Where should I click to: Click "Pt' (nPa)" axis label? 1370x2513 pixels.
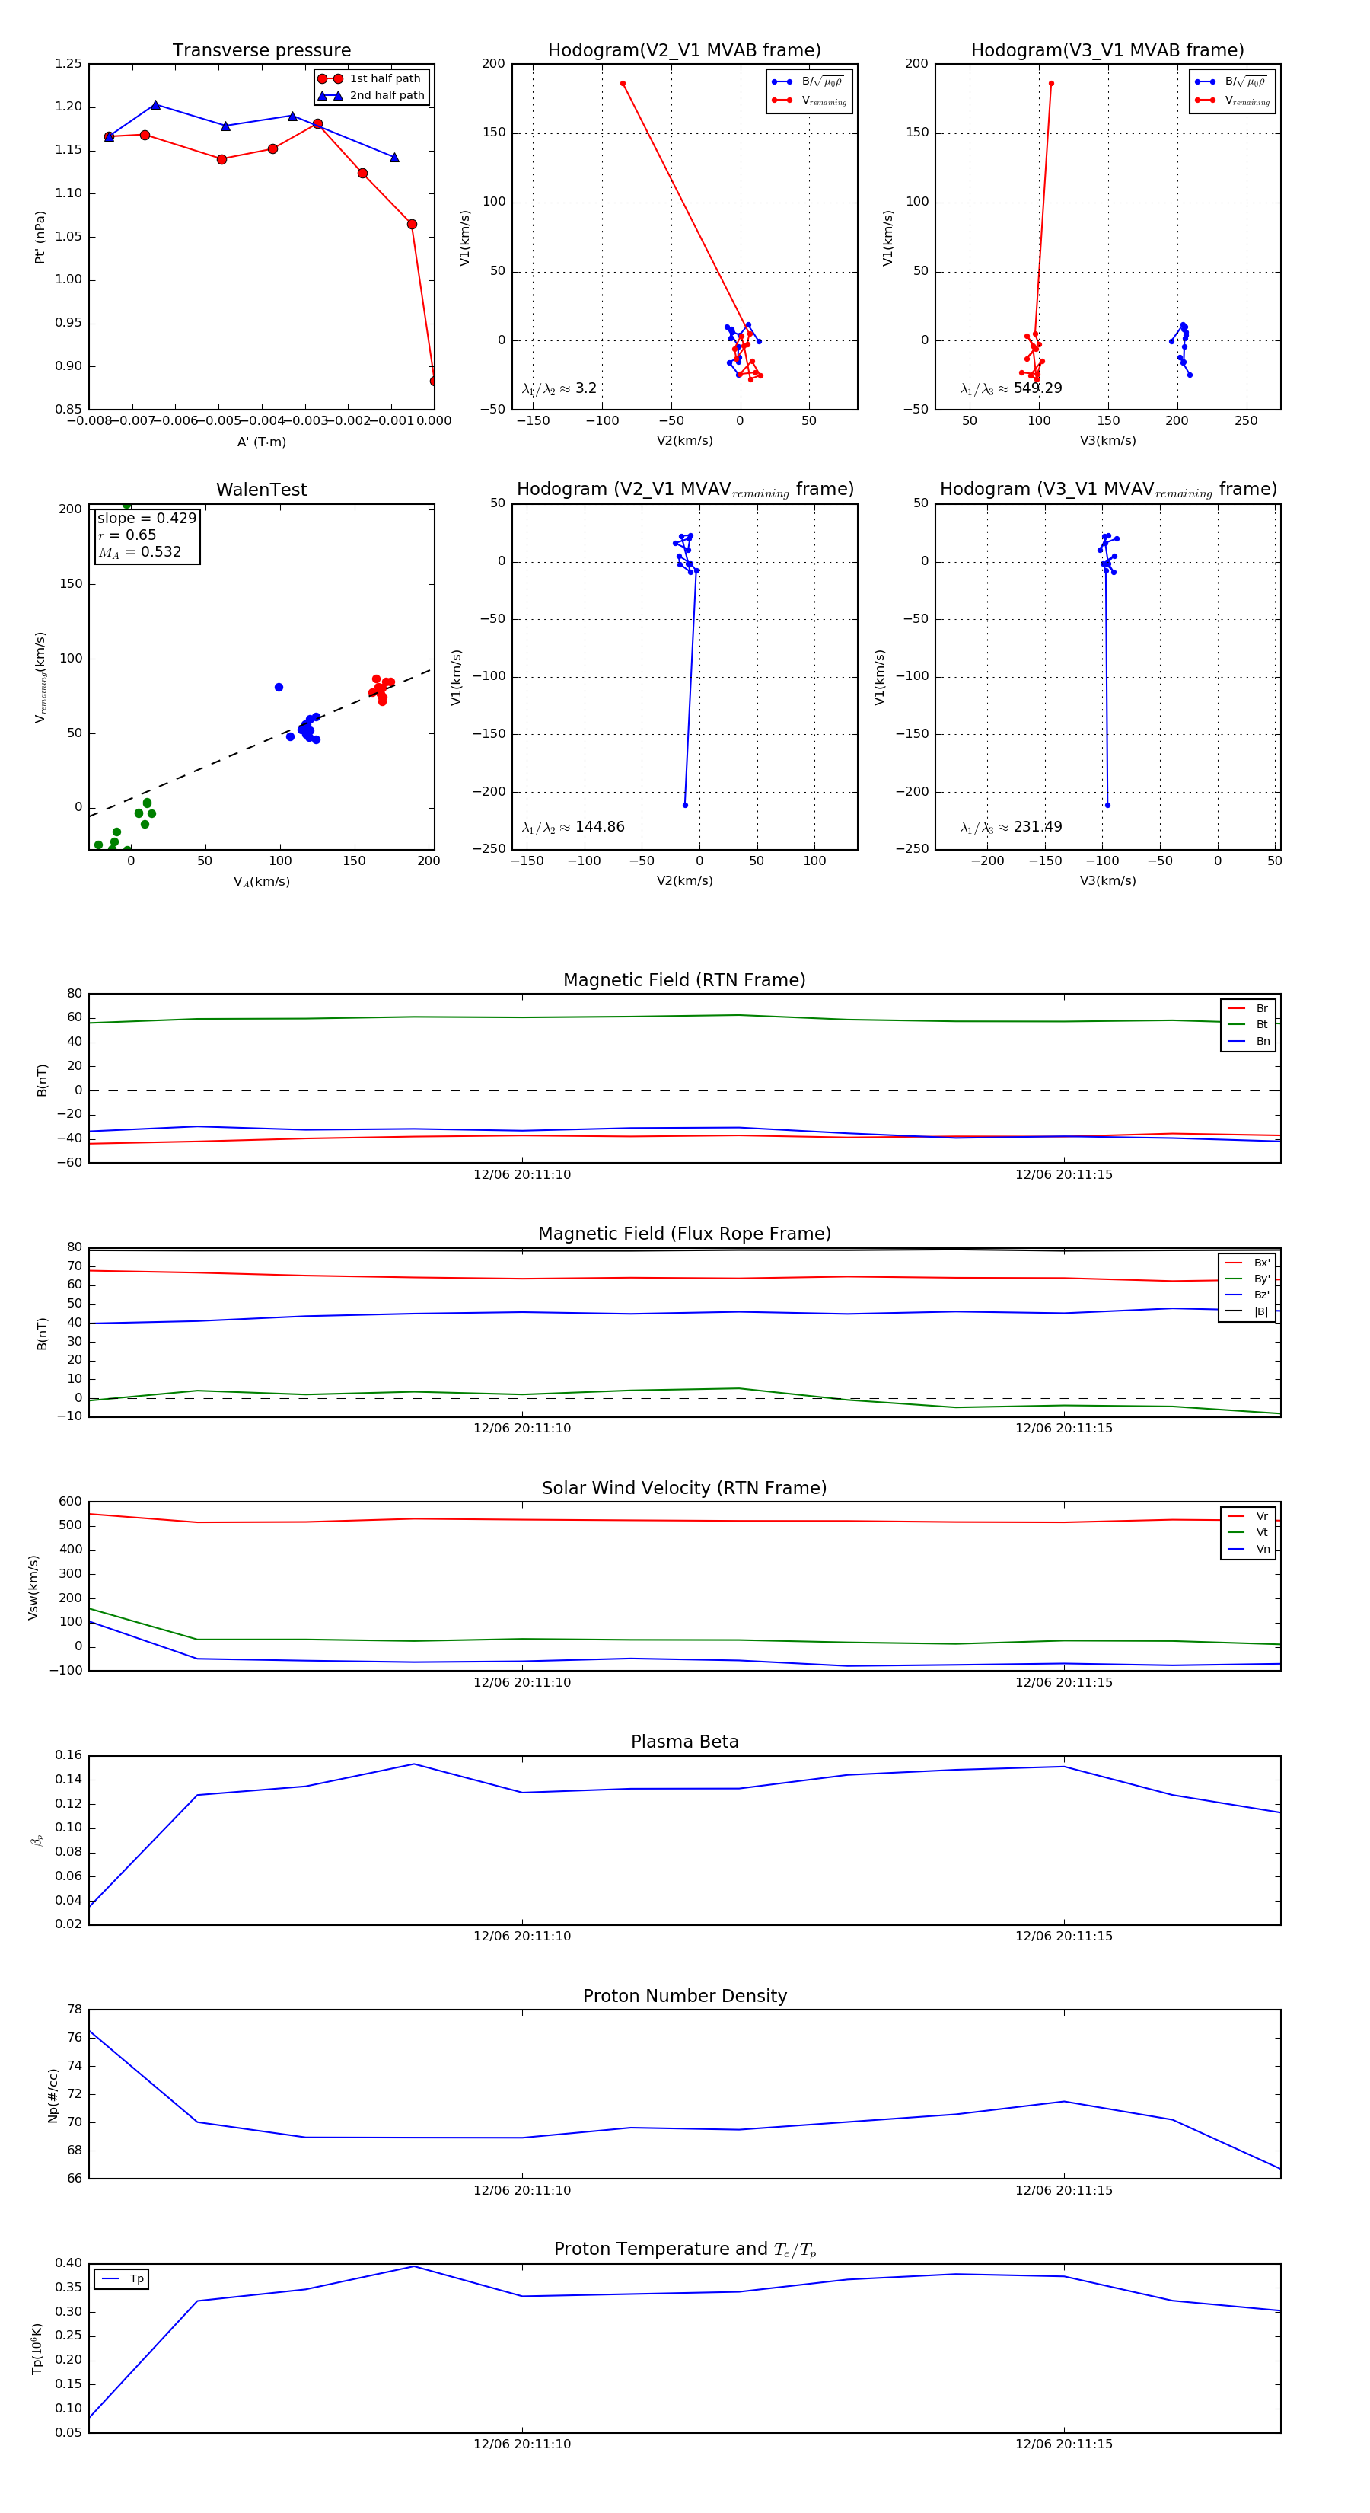(x=40, y=237)
